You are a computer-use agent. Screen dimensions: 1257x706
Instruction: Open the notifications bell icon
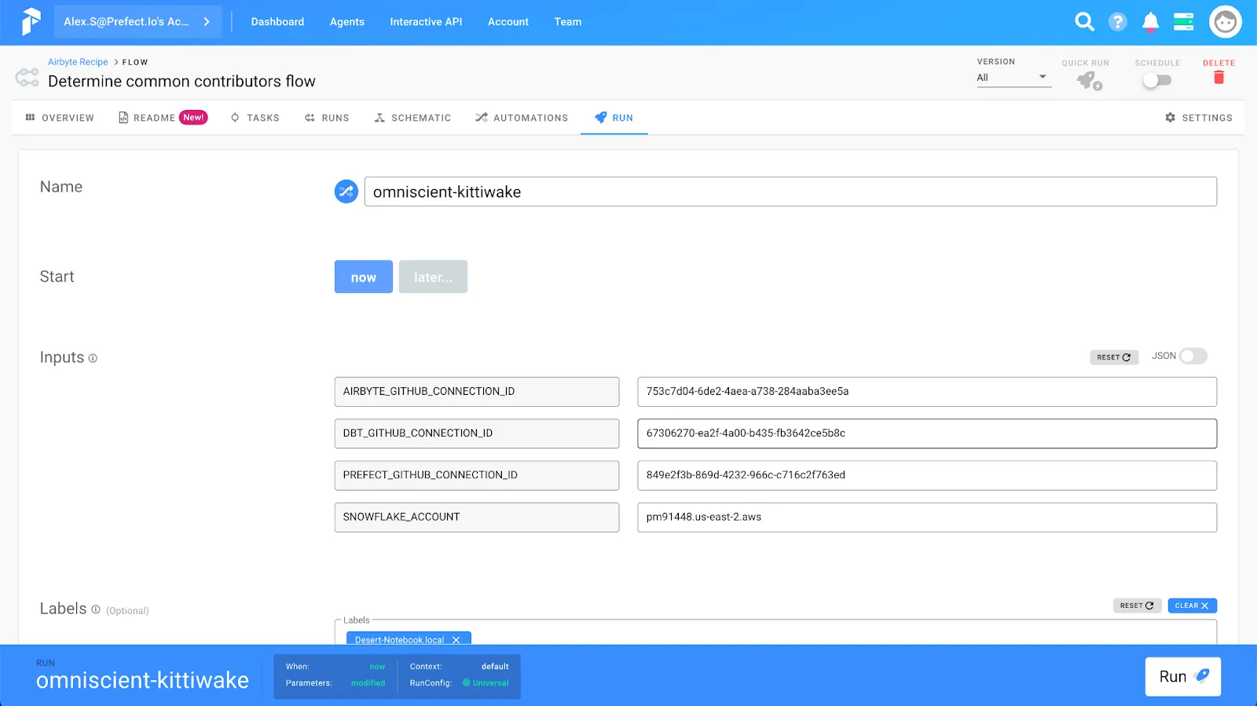pos(1150,22)
